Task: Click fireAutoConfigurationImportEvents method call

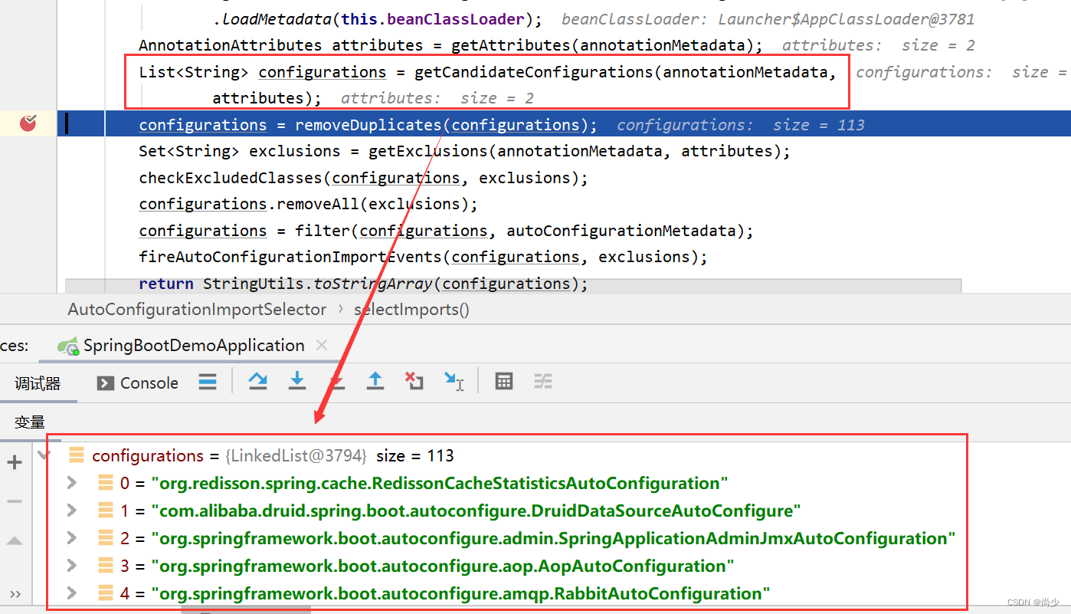Action: pos(290,257)
